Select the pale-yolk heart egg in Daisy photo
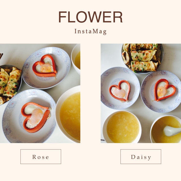 [x=120, y=91]
